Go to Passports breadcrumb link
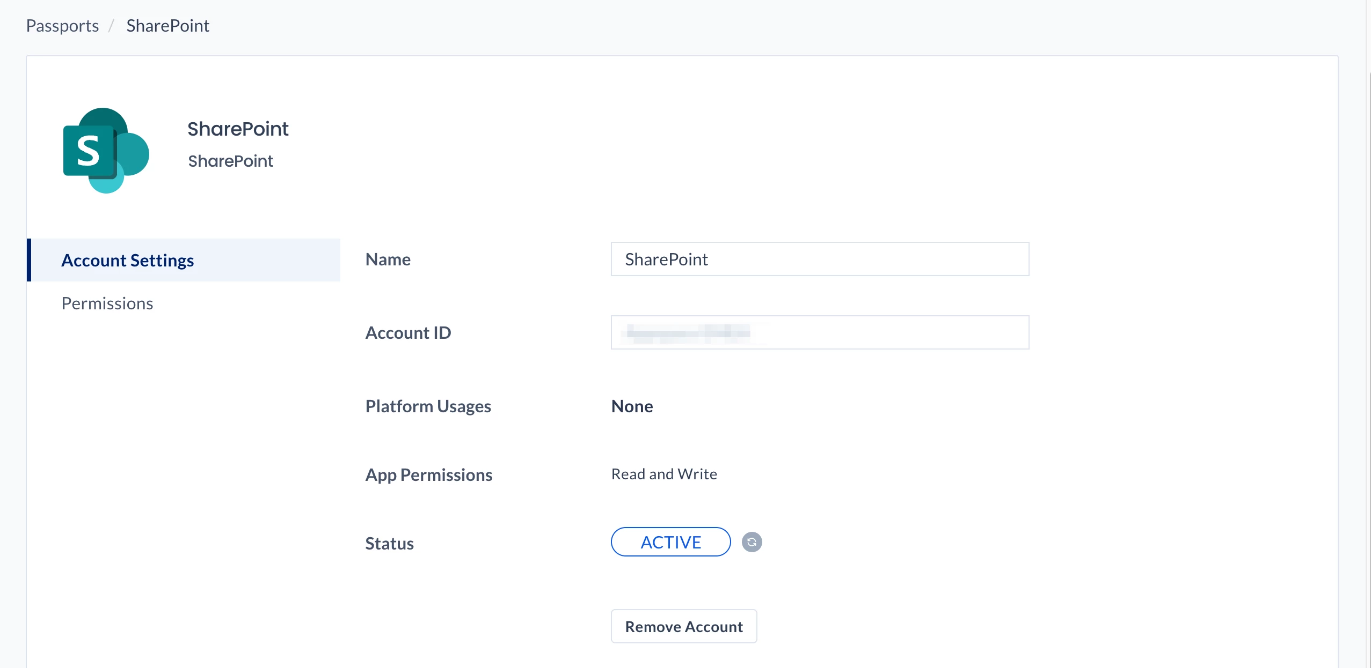 (62, 26)
